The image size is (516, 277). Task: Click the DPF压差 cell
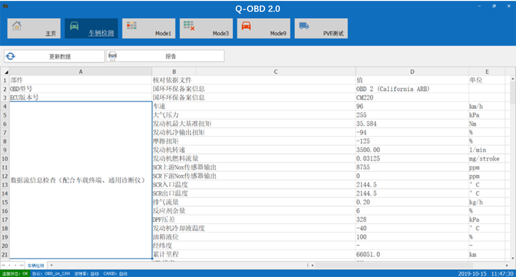coord(254,220)
